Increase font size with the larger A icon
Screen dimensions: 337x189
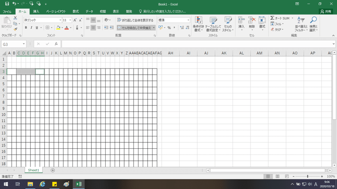click(x=75, y=20)
